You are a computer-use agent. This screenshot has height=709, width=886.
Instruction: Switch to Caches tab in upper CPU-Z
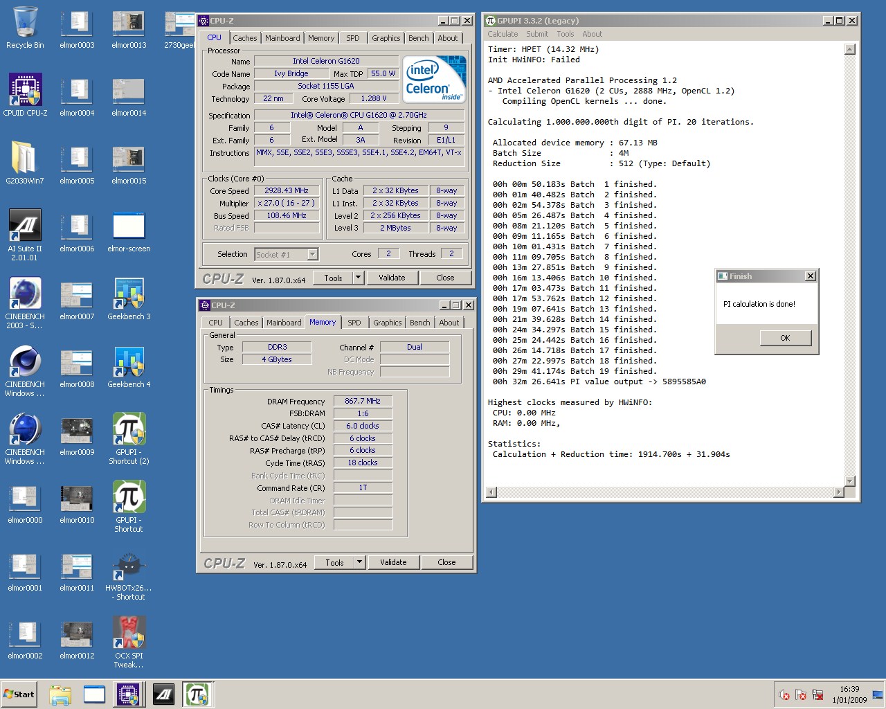click(244, 38)
